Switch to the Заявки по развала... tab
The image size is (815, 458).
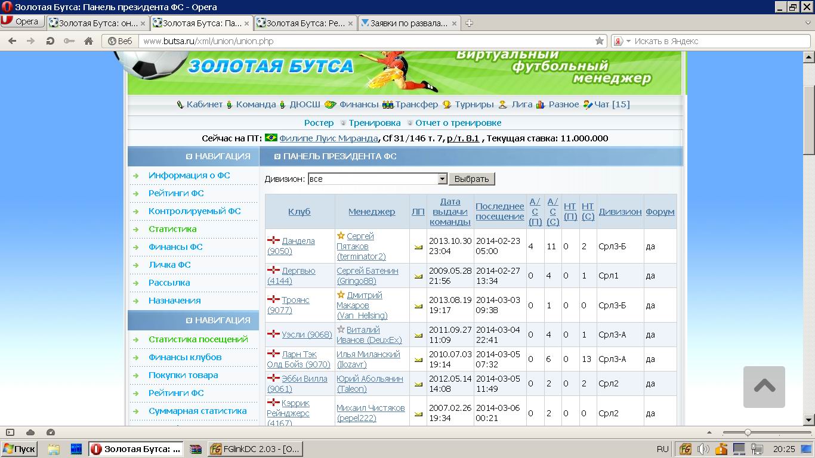coord(409,23)
